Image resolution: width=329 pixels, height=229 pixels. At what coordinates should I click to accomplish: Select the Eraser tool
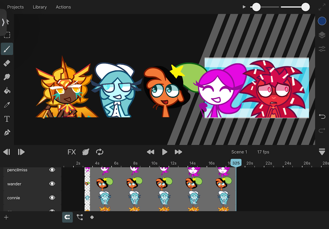click(7, 63)
